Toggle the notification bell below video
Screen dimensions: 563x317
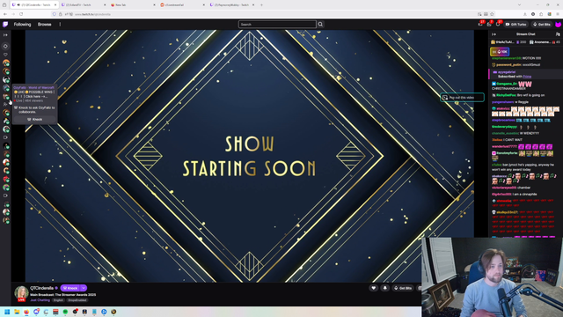click(x=385, y=288)
